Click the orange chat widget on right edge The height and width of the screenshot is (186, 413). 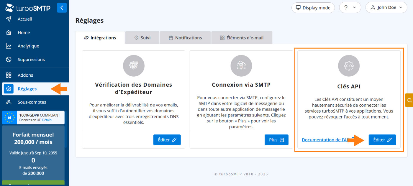(x=409, y=100)
